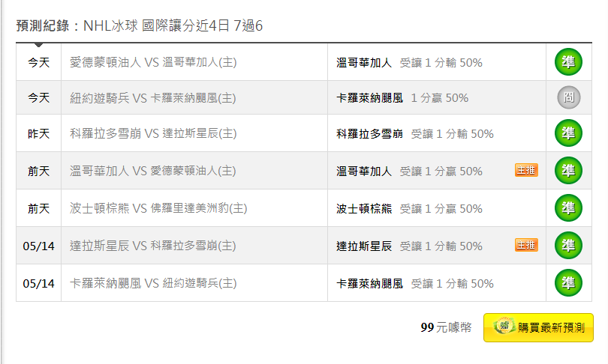Click the coin icon on the 購買最新預測 button
This screenshot has width=608, height=364.
504,326
